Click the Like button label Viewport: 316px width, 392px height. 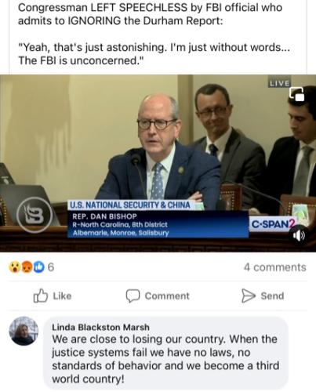click(62, 296)
